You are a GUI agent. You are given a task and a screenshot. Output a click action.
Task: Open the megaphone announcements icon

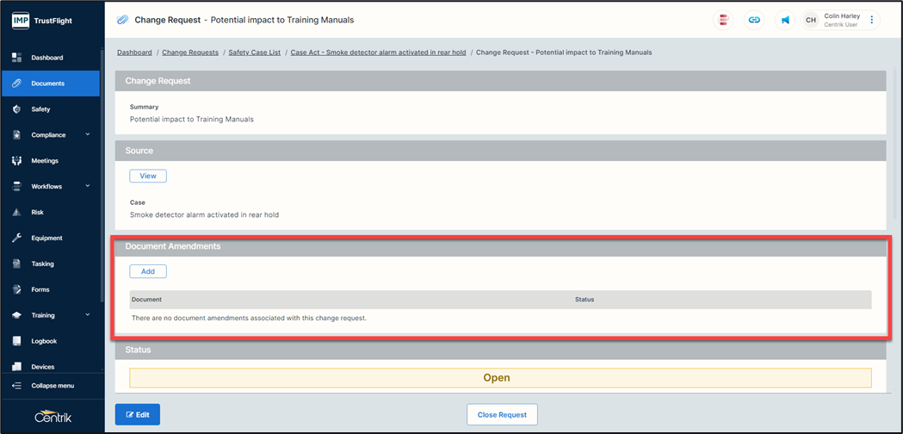pyautogui.click(x=785, y=20)
